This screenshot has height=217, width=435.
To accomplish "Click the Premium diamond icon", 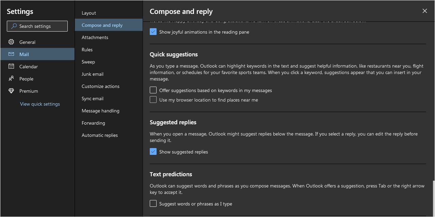I will tap(11, 91).
